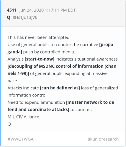Image resolution: width=126 pixels, height=147 pixels.
Task: Click the bold '[propa' text fragment
Action: coord(106,45)
